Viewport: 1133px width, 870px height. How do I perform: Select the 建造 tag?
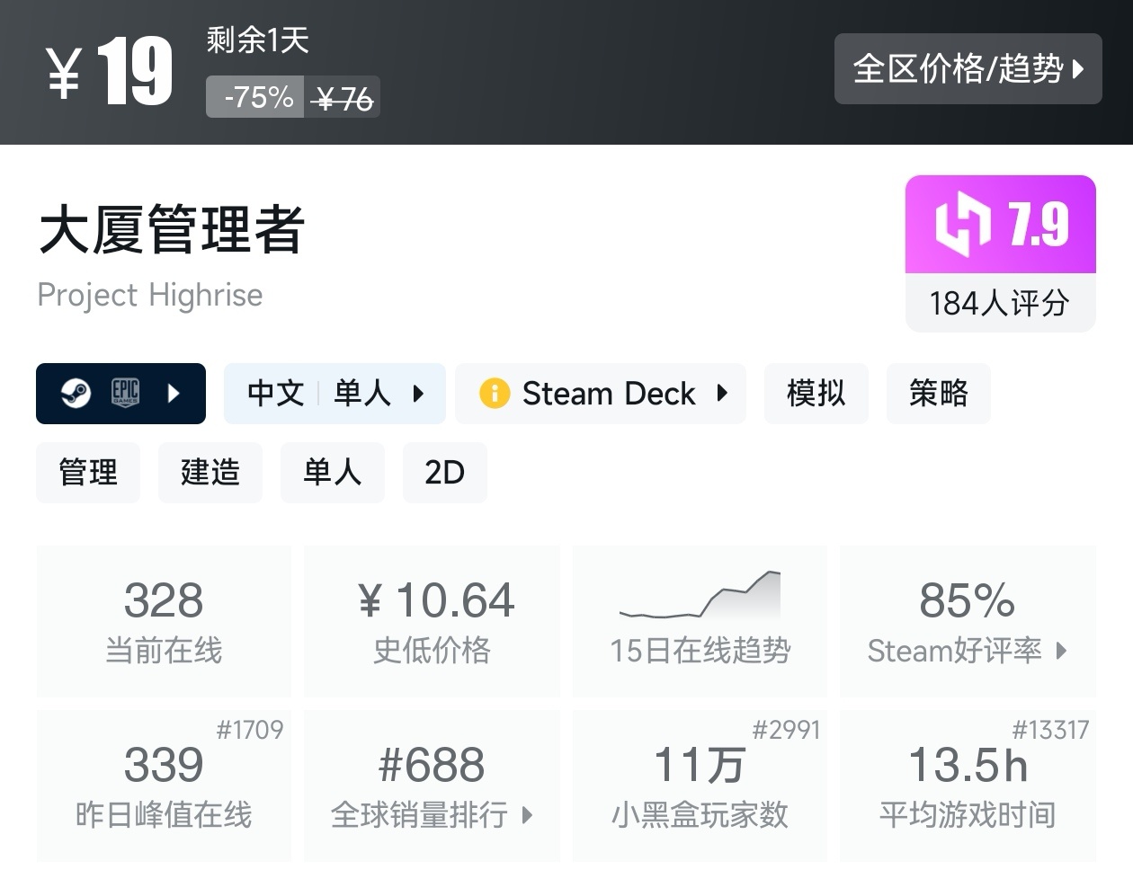click(210, 473)
